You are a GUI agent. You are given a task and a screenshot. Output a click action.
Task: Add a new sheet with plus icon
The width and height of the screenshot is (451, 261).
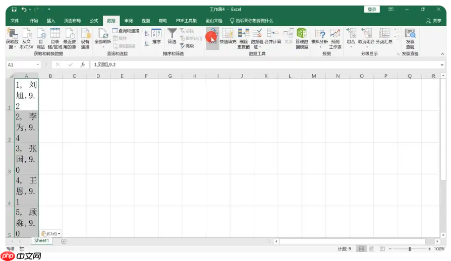(64, 241)
